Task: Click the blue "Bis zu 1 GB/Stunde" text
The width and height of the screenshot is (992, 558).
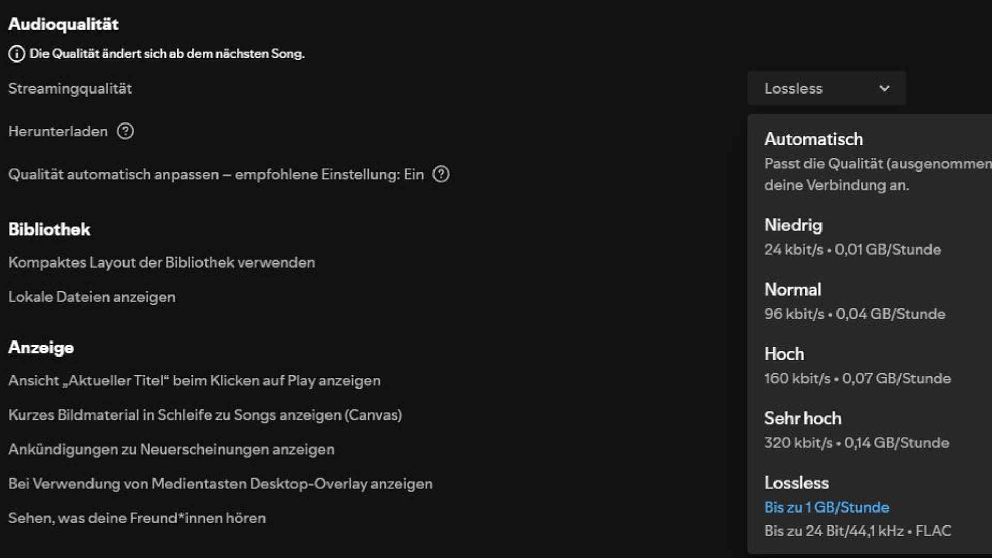Action: click(827, 507)
